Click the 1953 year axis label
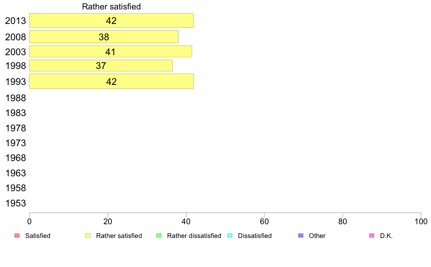 click(15, 204)
